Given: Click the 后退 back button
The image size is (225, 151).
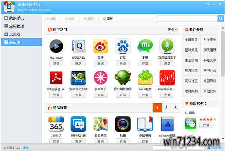Looking at the screenshot, I should coord(51,19).
